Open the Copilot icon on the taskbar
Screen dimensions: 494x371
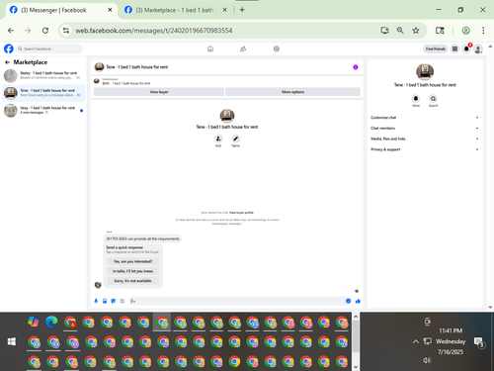[x=34, y=322]
